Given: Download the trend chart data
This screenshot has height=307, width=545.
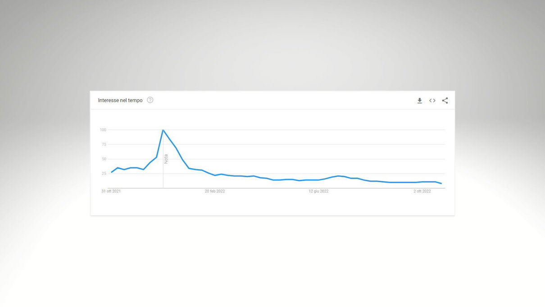Looking at the screenshot, I should [x=419, y=101].
